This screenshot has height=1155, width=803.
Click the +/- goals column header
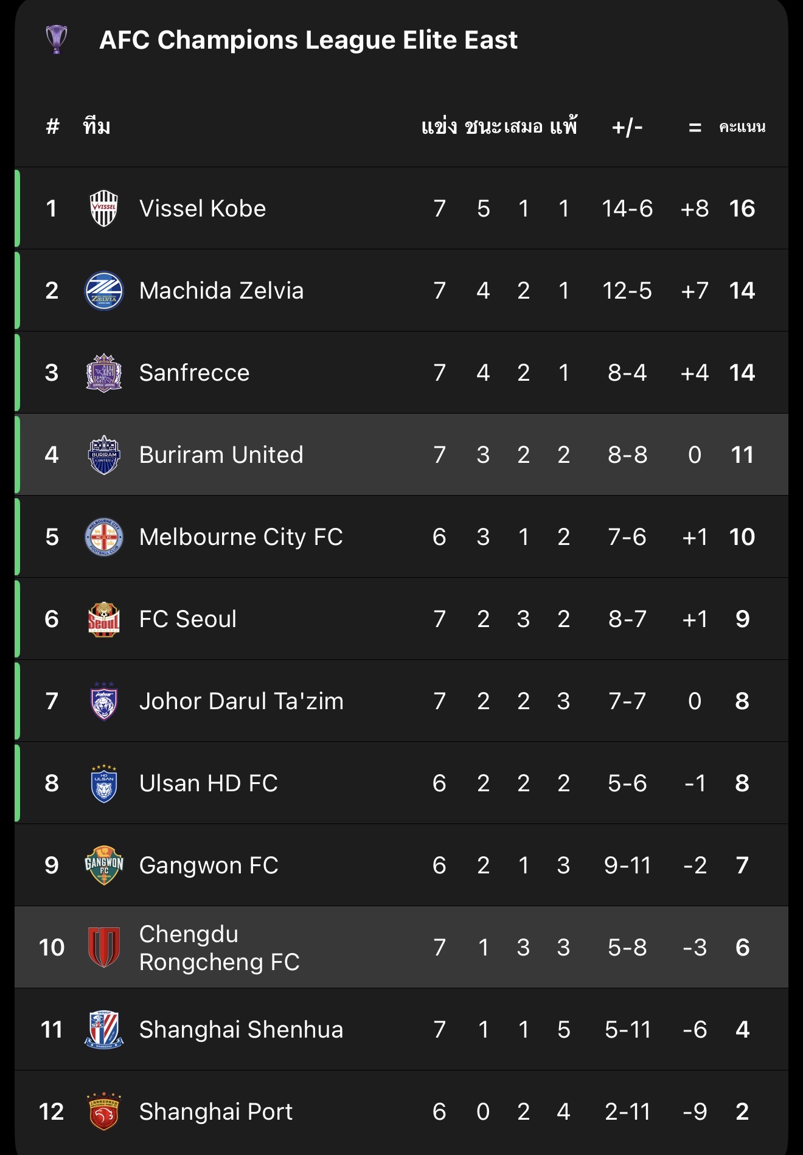(x=627, y=127)
